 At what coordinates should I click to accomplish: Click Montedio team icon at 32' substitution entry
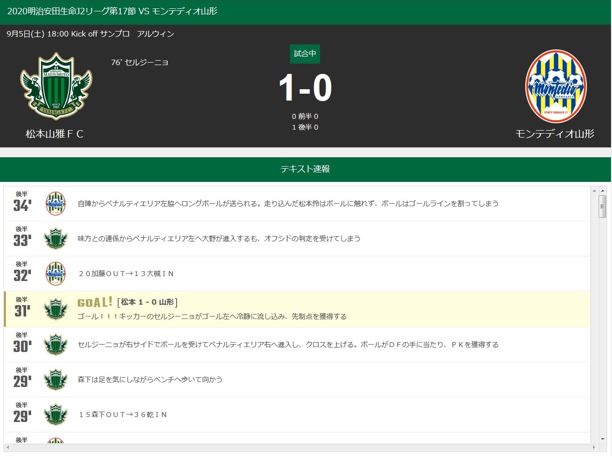56,274
